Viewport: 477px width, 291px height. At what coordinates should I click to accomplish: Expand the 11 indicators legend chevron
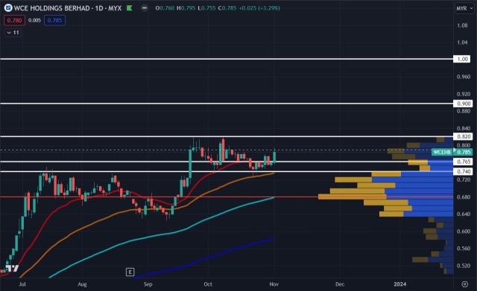13,33
